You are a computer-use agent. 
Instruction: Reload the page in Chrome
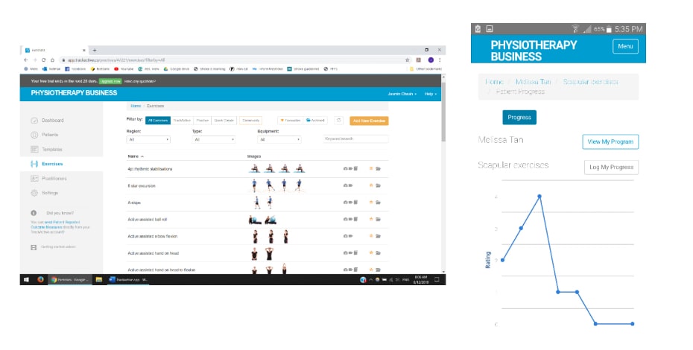click(43, 60)
